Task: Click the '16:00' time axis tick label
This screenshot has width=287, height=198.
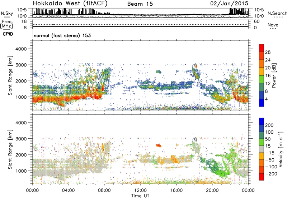Action: pos(176,190)
